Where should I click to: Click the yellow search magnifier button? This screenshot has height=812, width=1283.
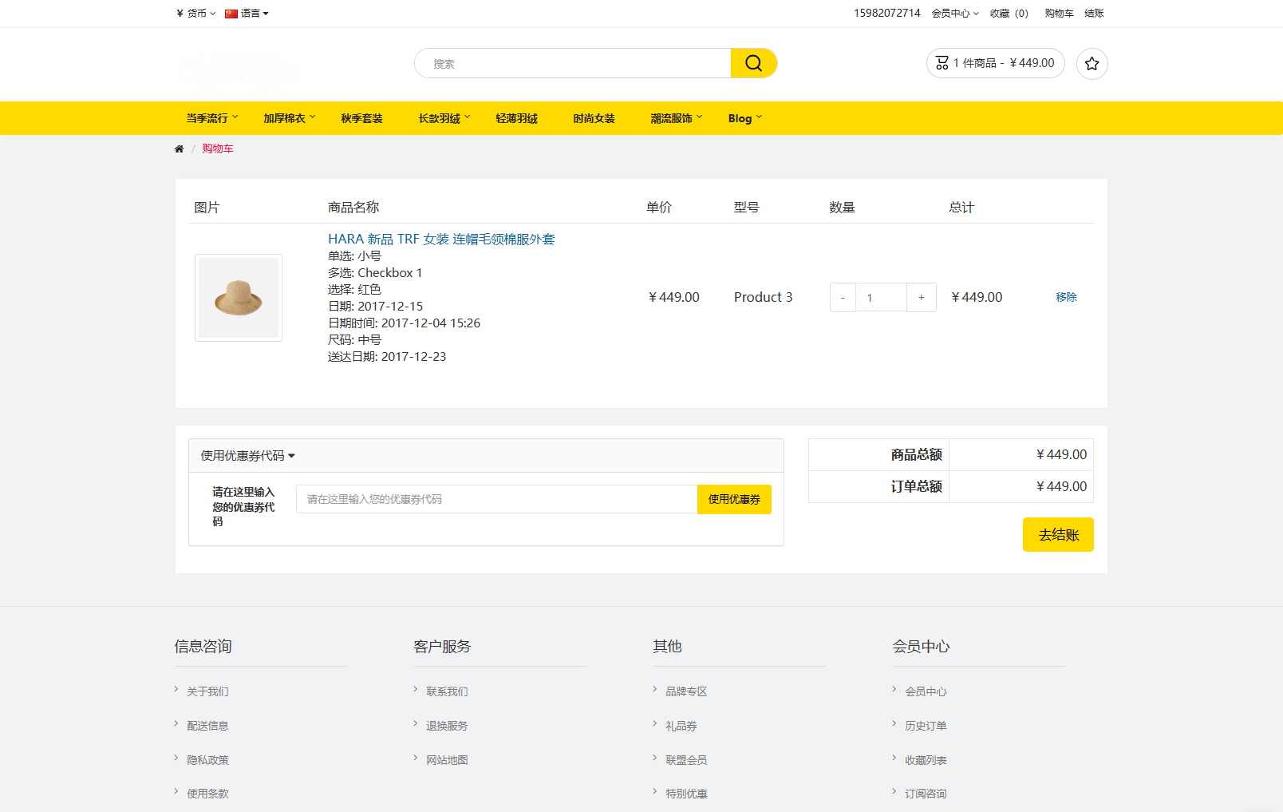point(753,63)
